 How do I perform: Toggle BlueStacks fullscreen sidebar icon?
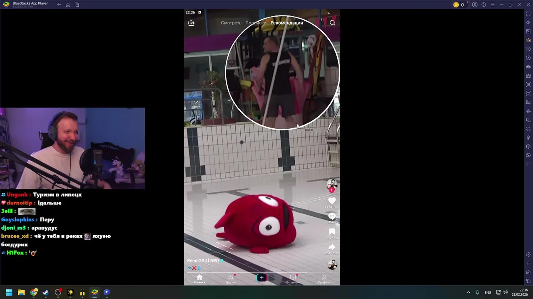528,14
